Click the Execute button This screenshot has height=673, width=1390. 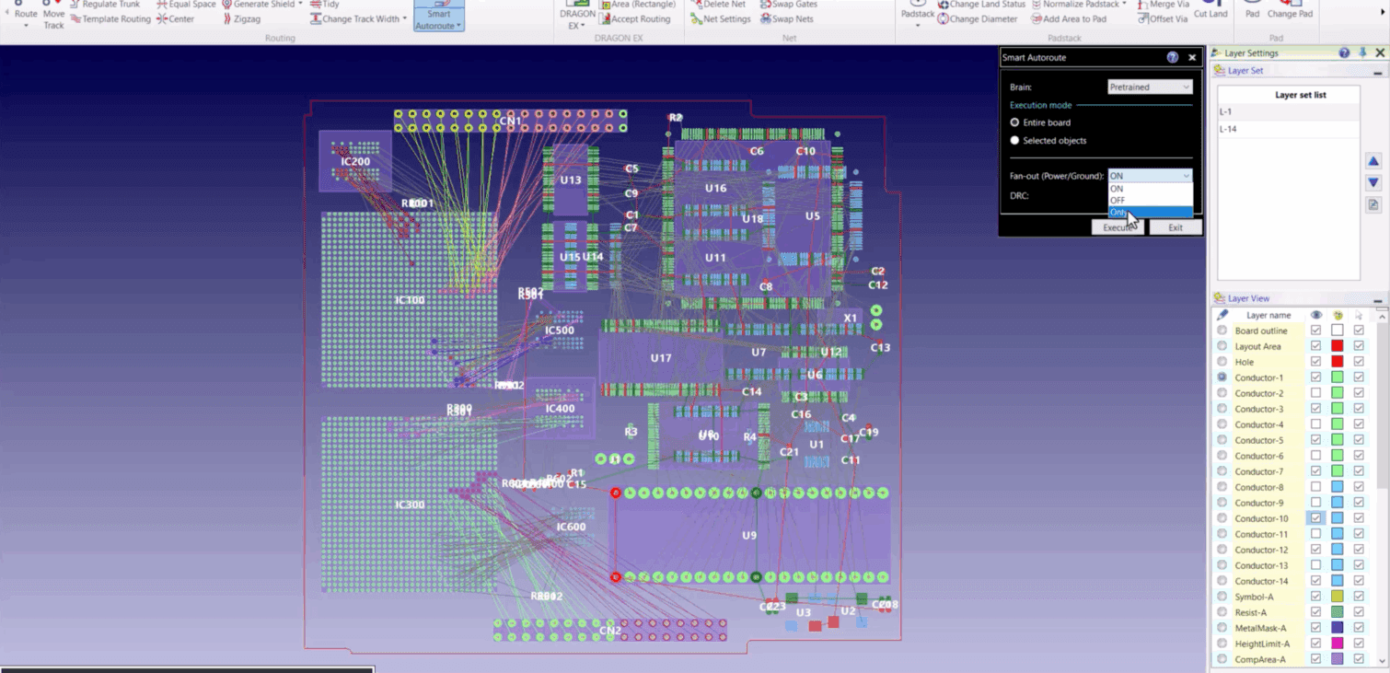coord(1118,227)
